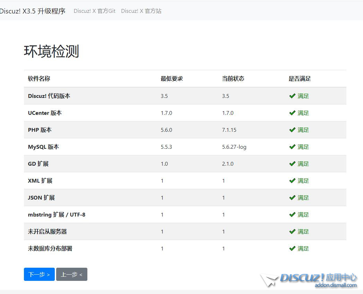Click green checkmark in JSON 扩展 row
Image resolution: width=363 pixels, height=294 pixels.
coord(292,197)
